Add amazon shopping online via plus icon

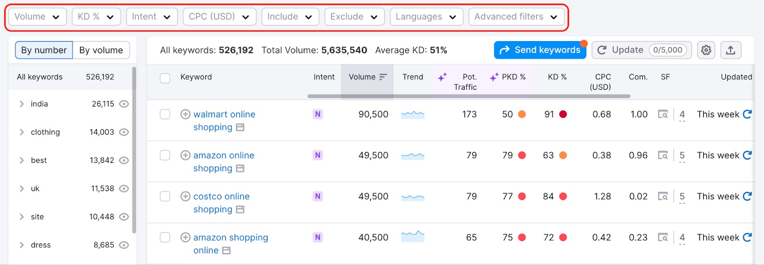[185, 237]
